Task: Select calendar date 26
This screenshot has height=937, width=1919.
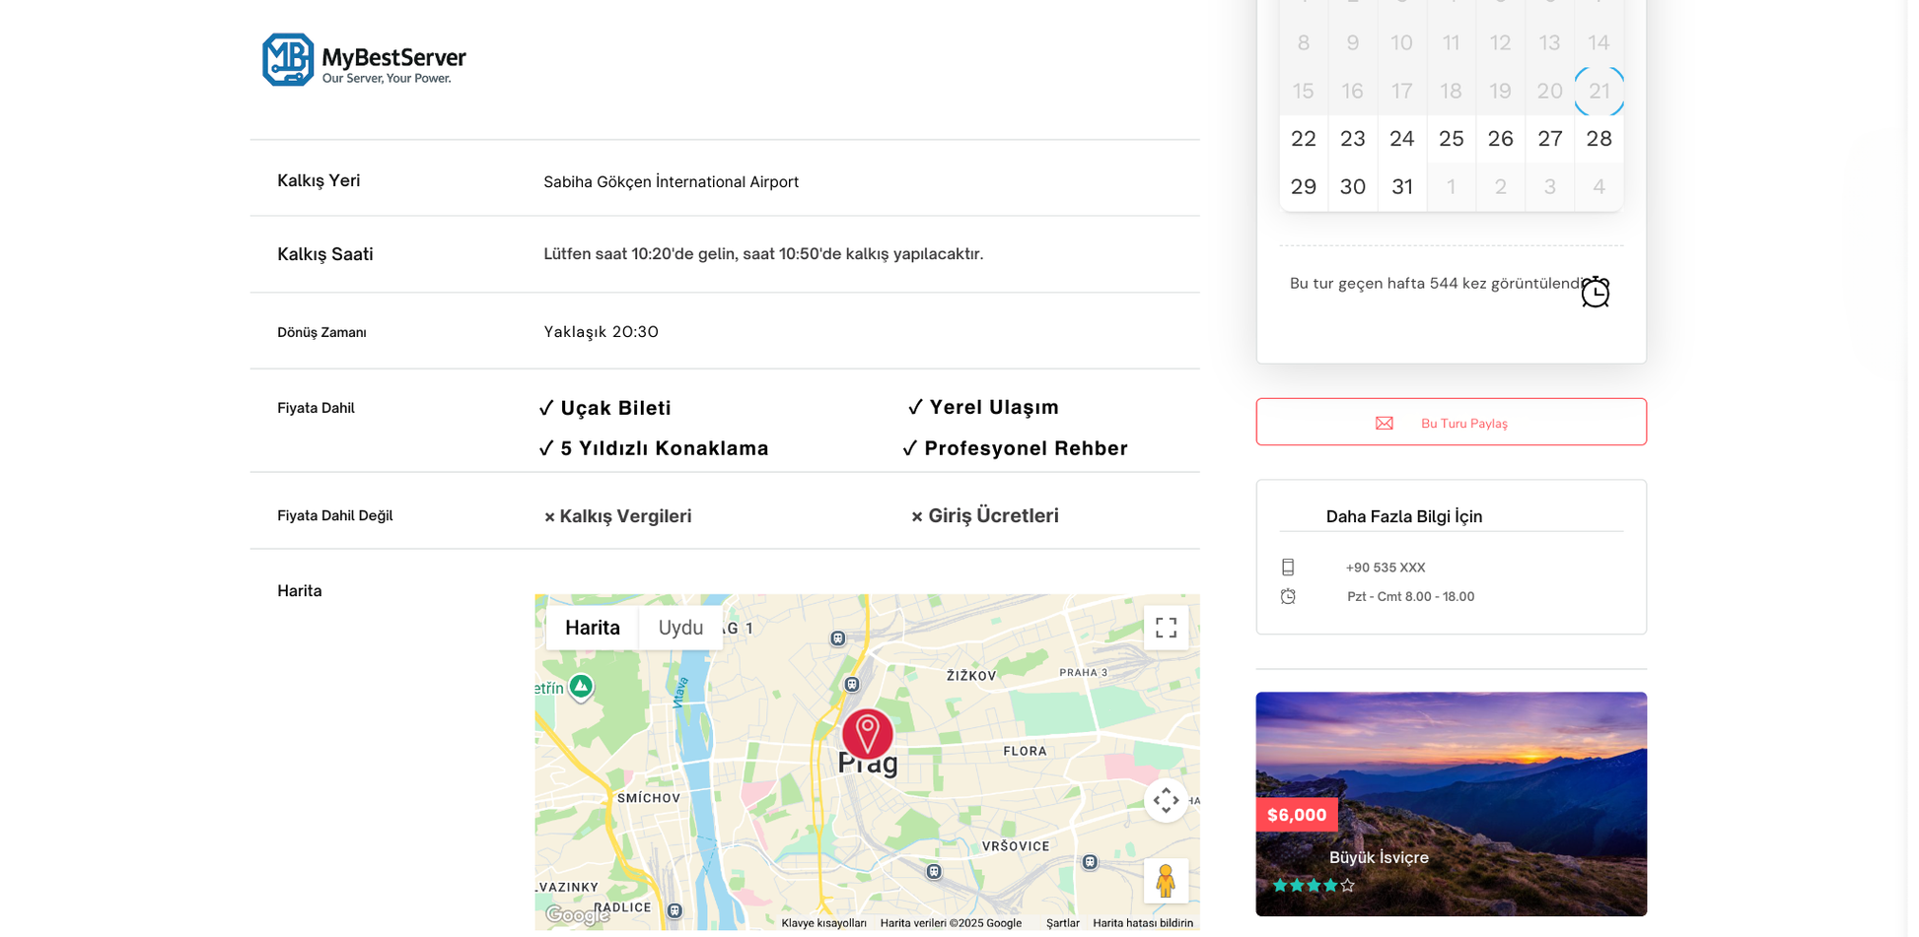Action: pos(1501,139)
